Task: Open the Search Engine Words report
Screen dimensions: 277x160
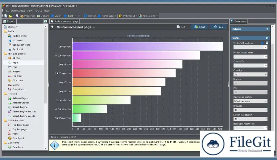Action: tap(24, 116)
